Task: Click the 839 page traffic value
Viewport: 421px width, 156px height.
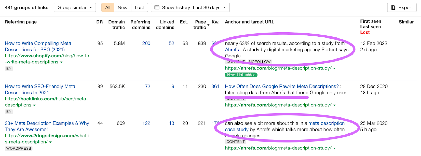Action: 202,43
